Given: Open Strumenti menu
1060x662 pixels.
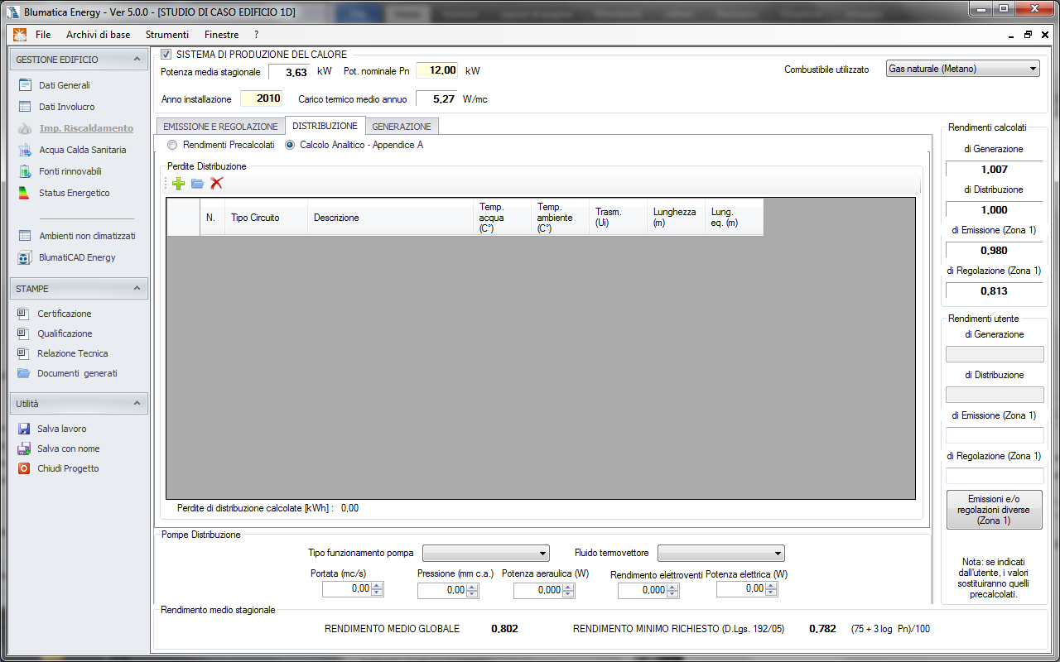Looking at the screenshot, I should [167, 35].
